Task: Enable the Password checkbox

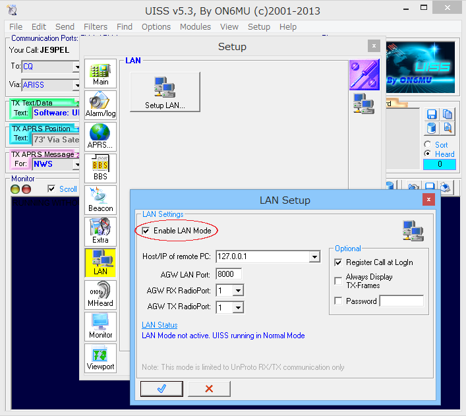Action: pyautogui.click(x=338, y=301)
